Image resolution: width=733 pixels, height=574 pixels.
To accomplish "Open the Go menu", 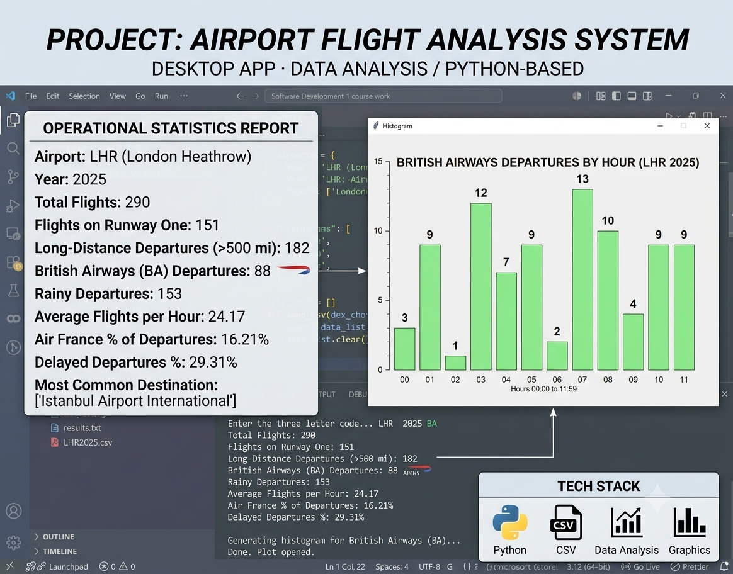I will pyautogui.click(x=140, y=96).
